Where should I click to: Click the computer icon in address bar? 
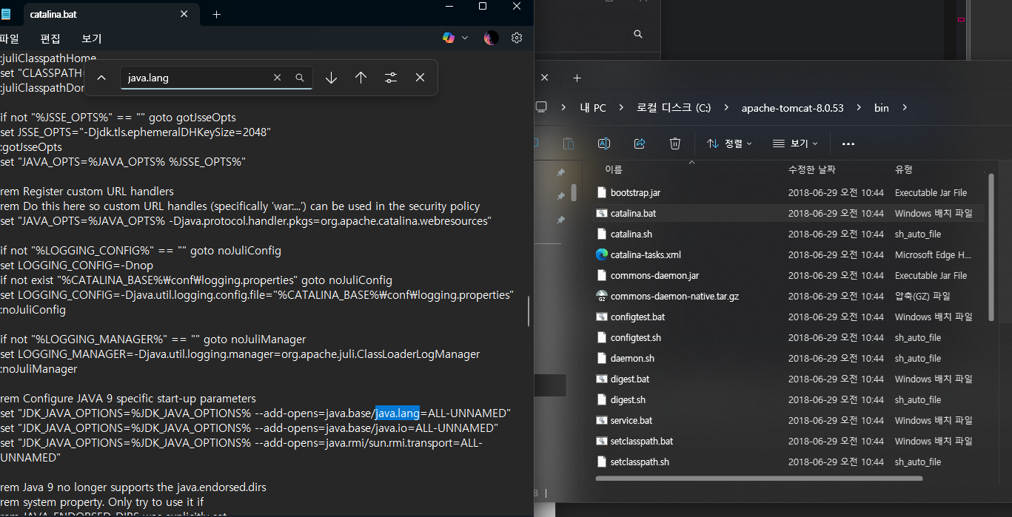point(541,108)
